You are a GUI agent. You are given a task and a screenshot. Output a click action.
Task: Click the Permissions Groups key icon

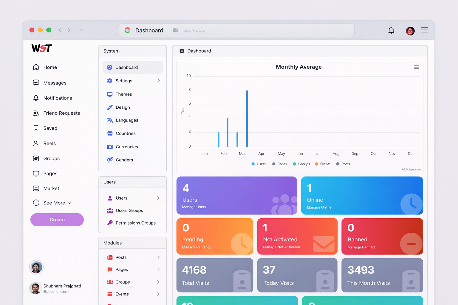tap(110, 223)
